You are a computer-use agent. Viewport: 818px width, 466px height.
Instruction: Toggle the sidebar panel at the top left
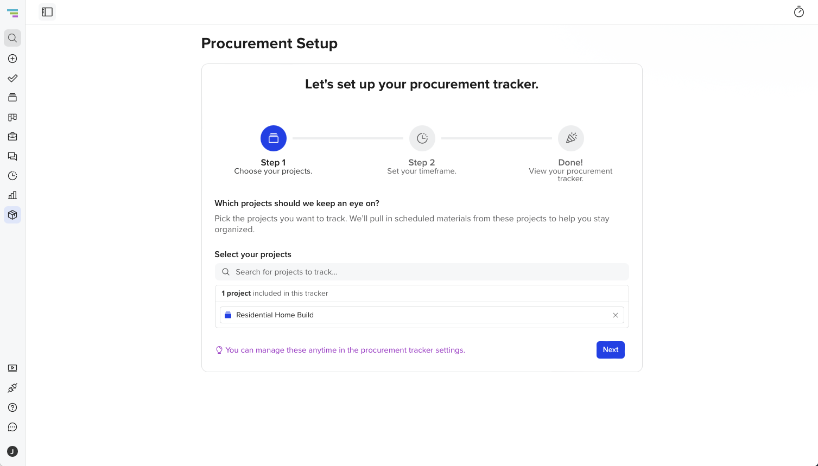[x=47, y=12]
